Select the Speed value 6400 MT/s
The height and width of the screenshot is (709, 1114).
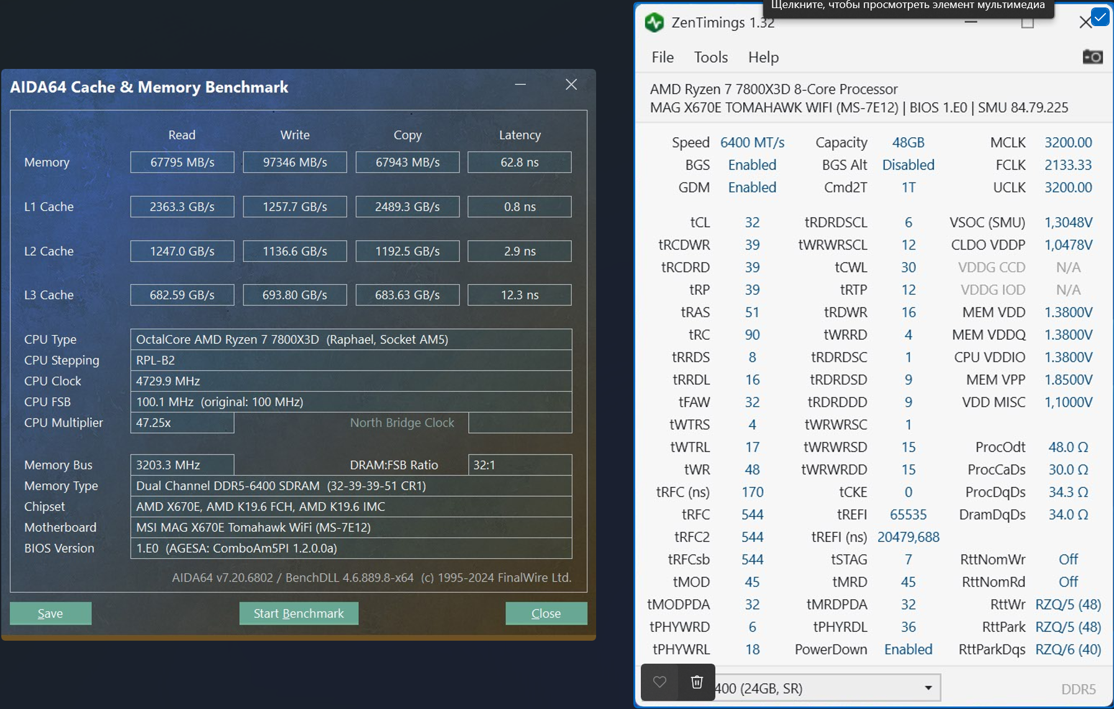click(x=752, y=142)
